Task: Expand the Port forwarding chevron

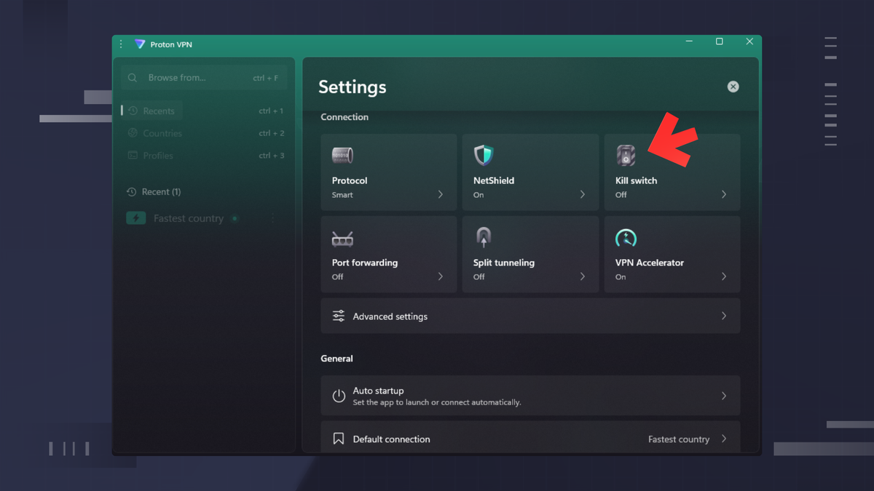Action: (x=441, y=276)
